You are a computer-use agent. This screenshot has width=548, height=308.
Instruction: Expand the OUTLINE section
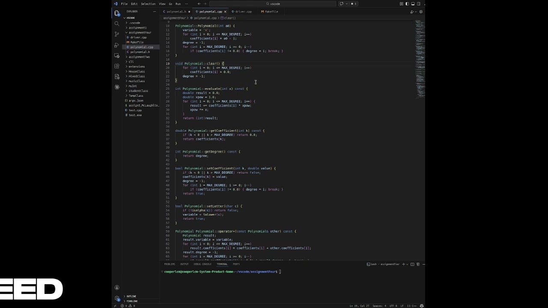point(131,296)
